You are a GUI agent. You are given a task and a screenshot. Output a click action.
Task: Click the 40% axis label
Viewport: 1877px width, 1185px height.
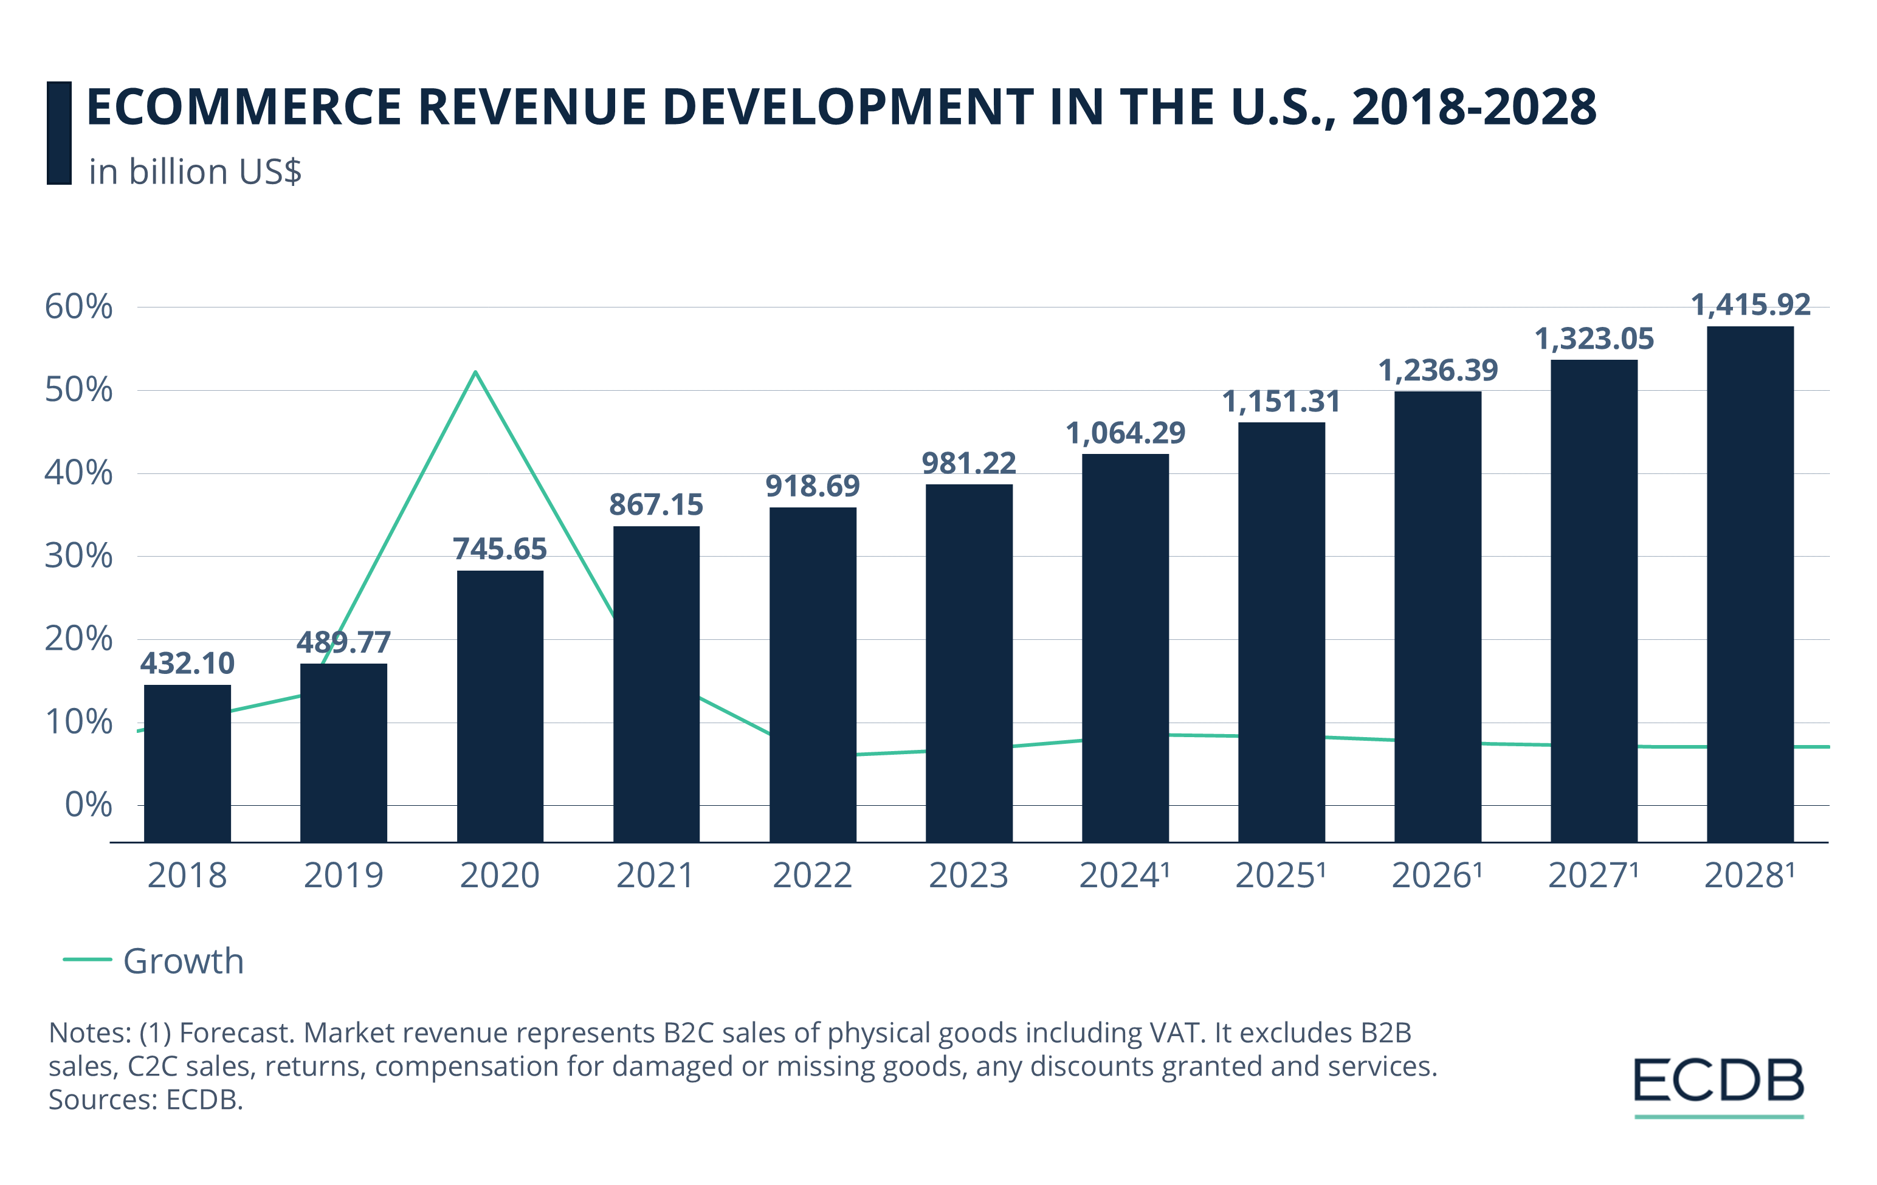pos(79,473)
